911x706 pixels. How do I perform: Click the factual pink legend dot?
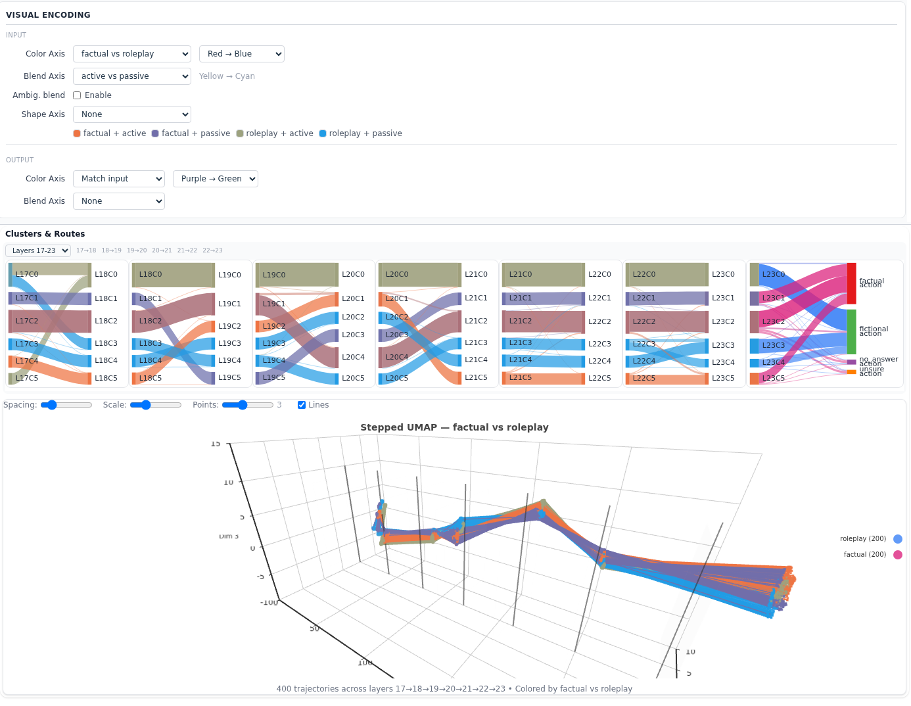897,555
